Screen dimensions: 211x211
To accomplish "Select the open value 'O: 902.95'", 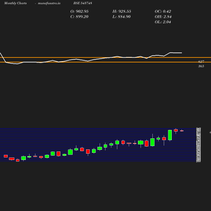I will [79, 11].
